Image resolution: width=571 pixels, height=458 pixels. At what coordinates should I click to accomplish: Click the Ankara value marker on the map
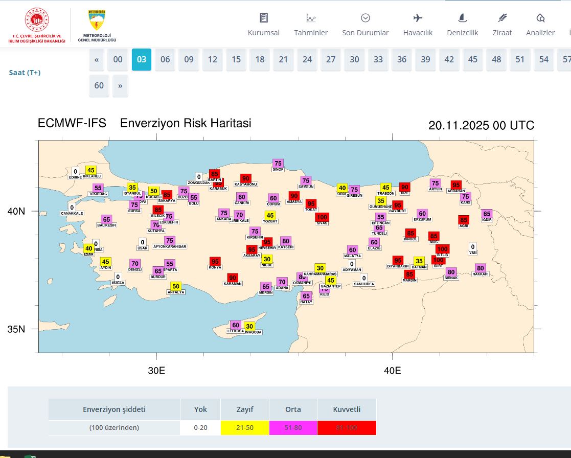click(223, 212)
